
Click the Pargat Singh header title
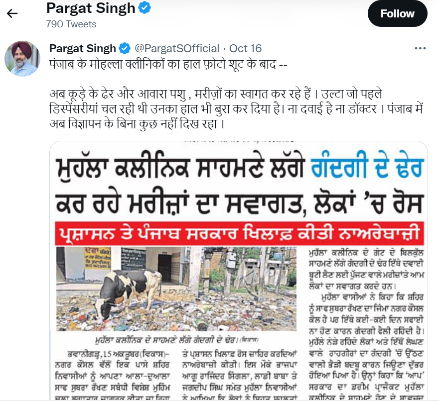click(91, 8)
